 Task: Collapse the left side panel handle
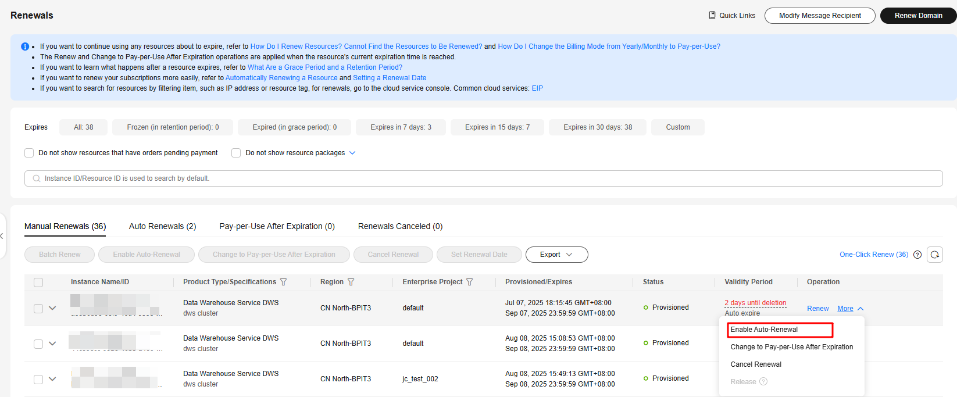pos(2,236)
